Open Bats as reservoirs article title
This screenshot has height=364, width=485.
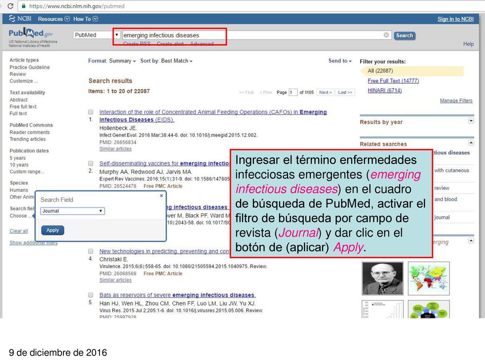[177, 295]
